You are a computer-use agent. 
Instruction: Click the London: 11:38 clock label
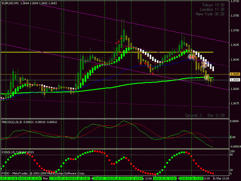pyautogui.click(x=212, y=10)
